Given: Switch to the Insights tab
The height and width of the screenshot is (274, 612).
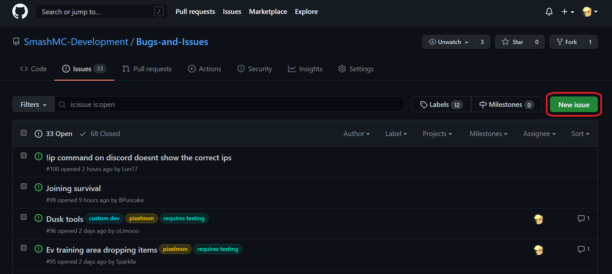Looking at the screenshot, I should 305,69.
